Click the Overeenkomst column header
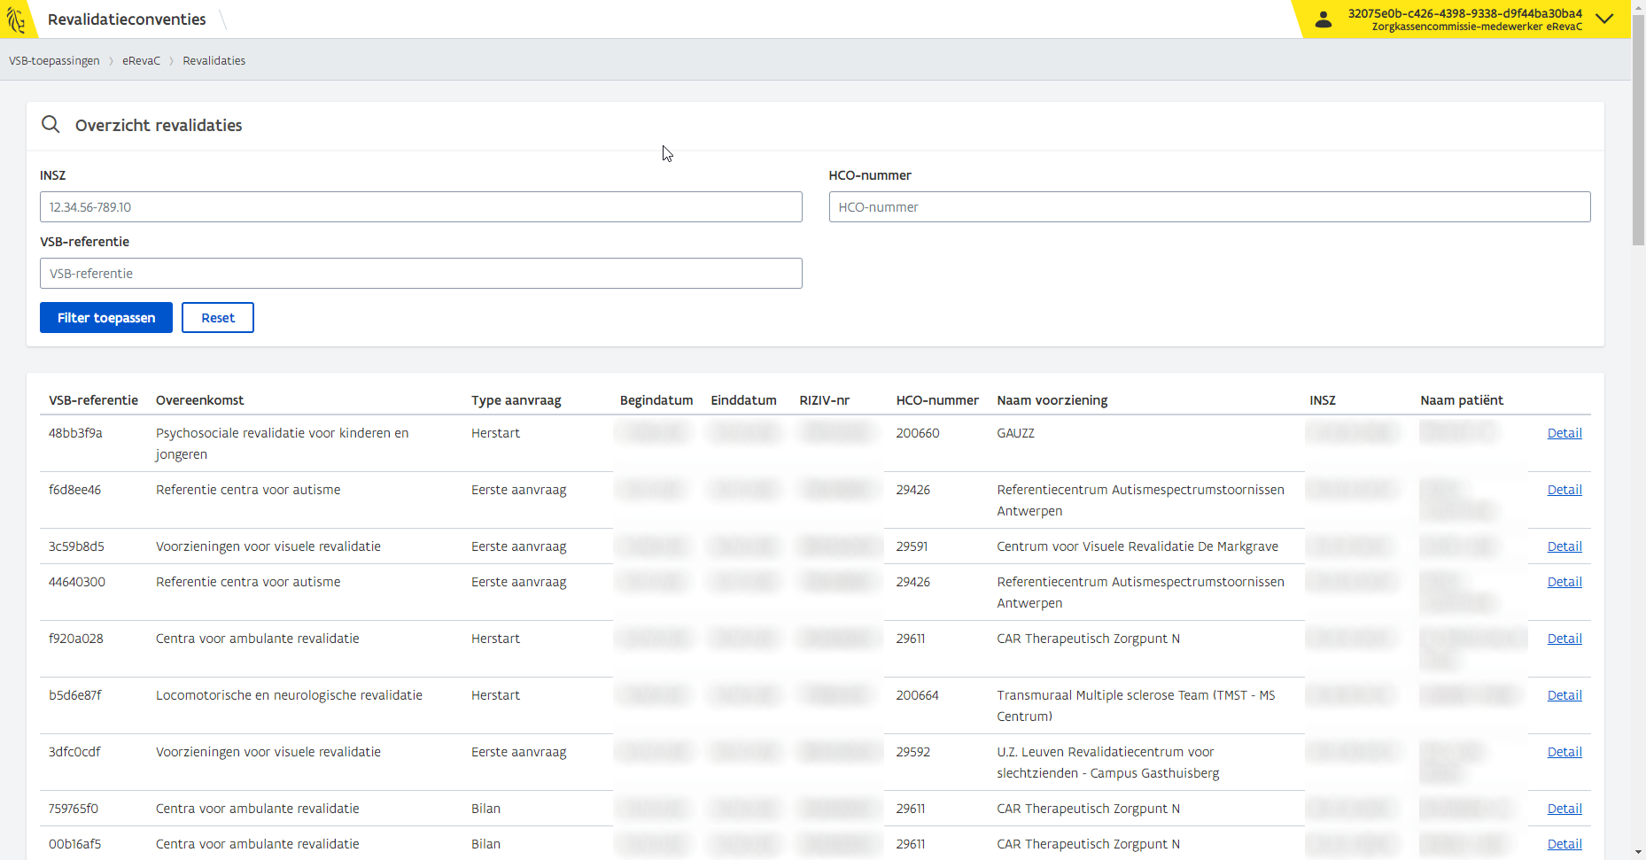The height and width of the screenshot is (860, 1646). pyautogui.click(x=200, y=400)
